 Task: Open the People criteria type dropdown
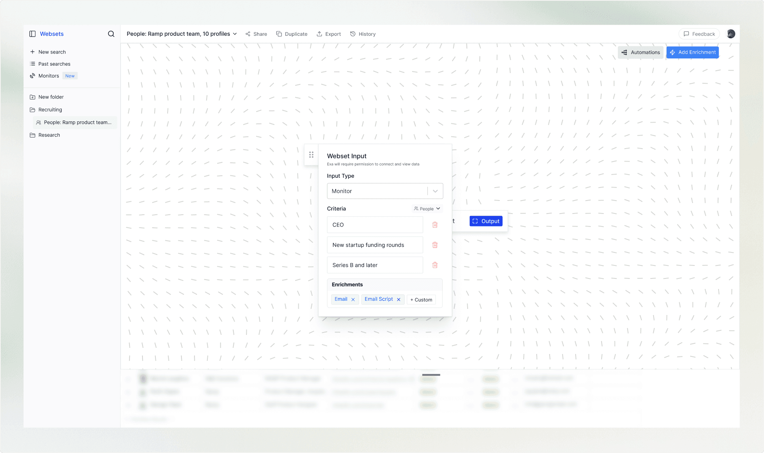click(427, 209)
